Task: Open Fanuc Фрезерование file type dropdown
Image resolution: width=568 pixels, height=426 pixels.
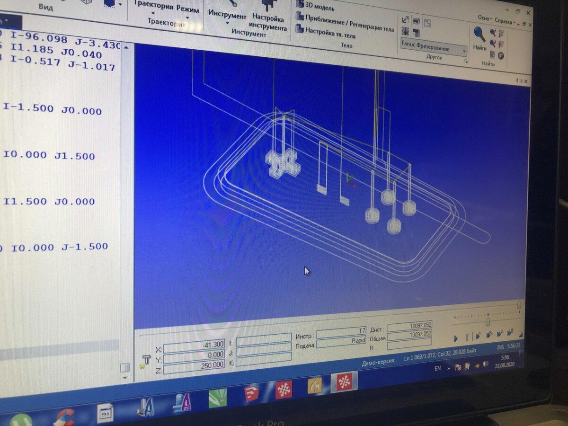Action: [434, 49]
